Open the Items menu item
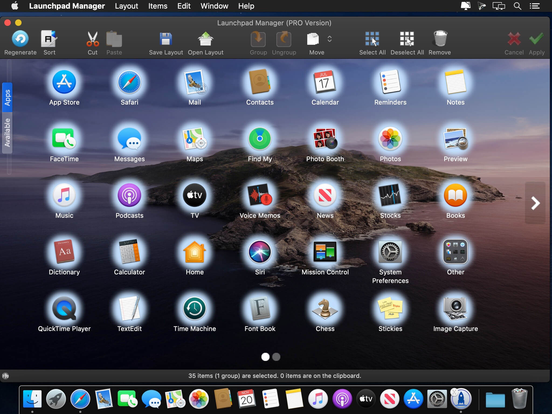552x414 pixels. point(158,6)
